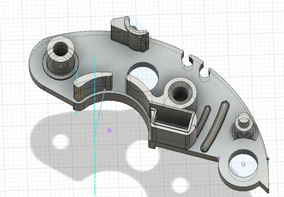Select the short cyan line left of the axis
The width and height of the screenshot is (284, 197).
click(x=77, y=92)
